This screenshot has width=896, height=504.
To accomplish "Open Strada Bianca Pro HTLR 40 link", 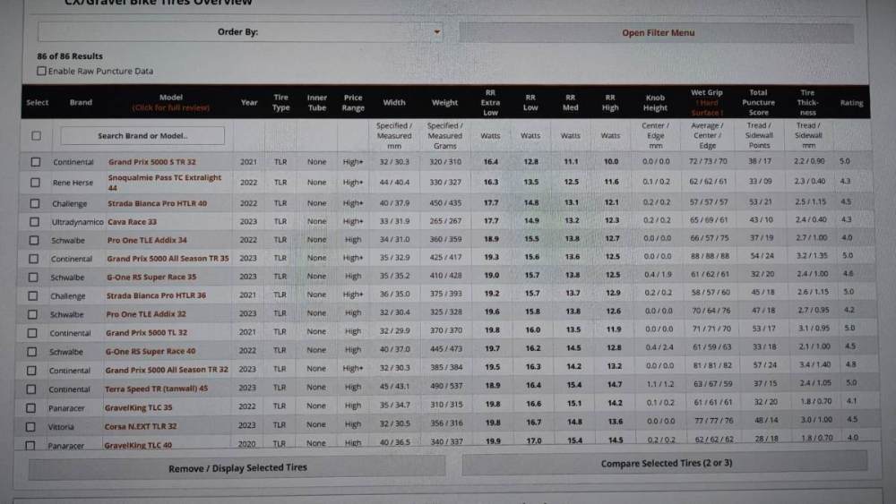I will pyautogui.click(x=156, y=203).
